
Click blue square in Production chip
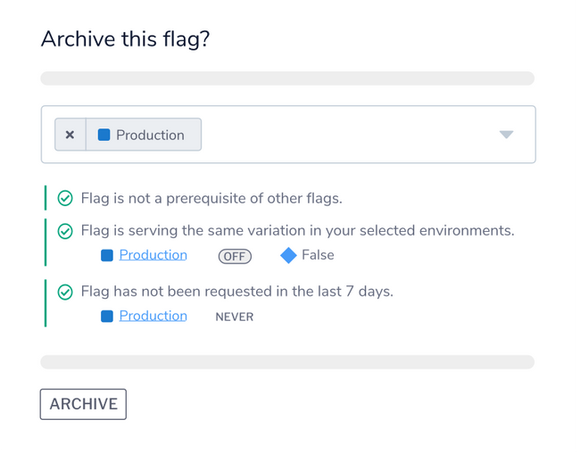pos(104,135)
